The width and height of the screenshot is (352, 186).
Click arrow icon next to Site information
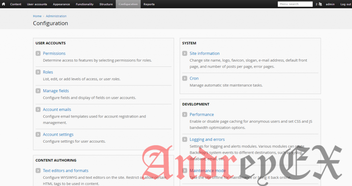185,53
